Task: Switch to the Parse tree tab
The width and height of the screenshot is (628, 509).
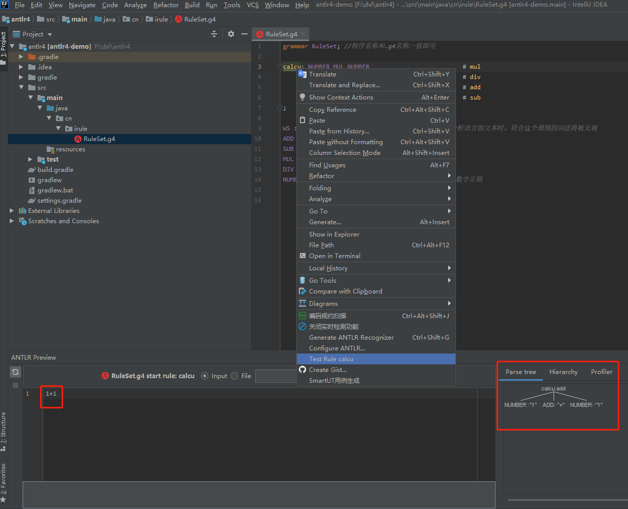Action: pyautogui.click(x=521, y=372)
